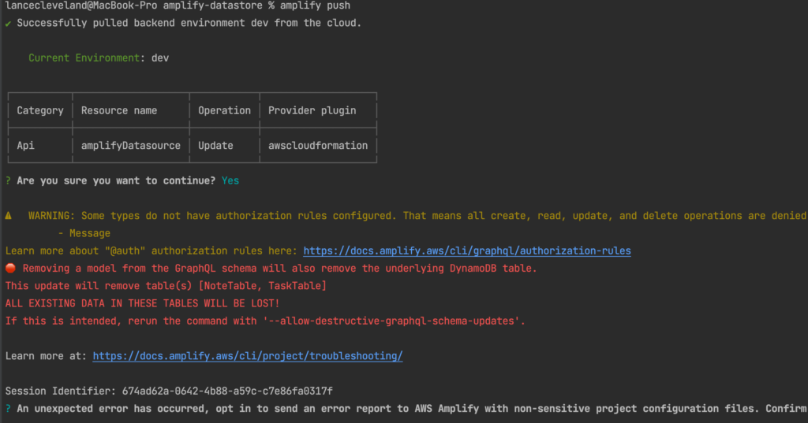Open the authorization-rules documentation link
808x423 pixels.
(x=467, y=251)
